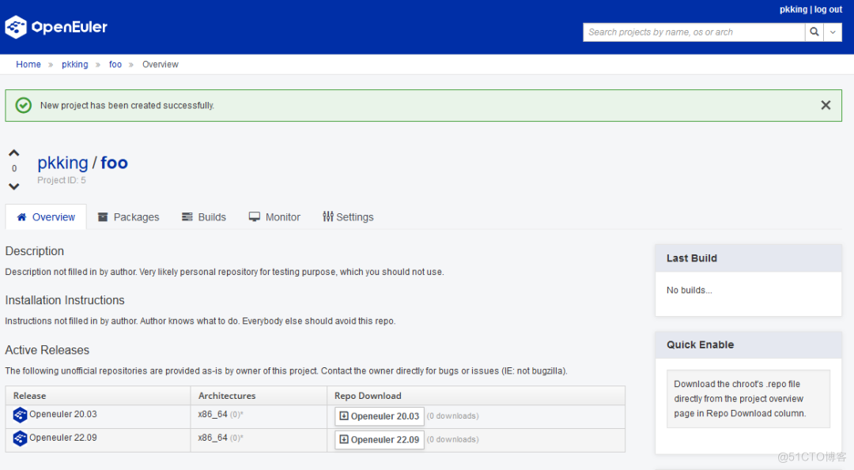Image resolution: width=854 pixels, height=470 pixels.
Task: Go to Home breadcrumb
Action: (x=28, y=64)
